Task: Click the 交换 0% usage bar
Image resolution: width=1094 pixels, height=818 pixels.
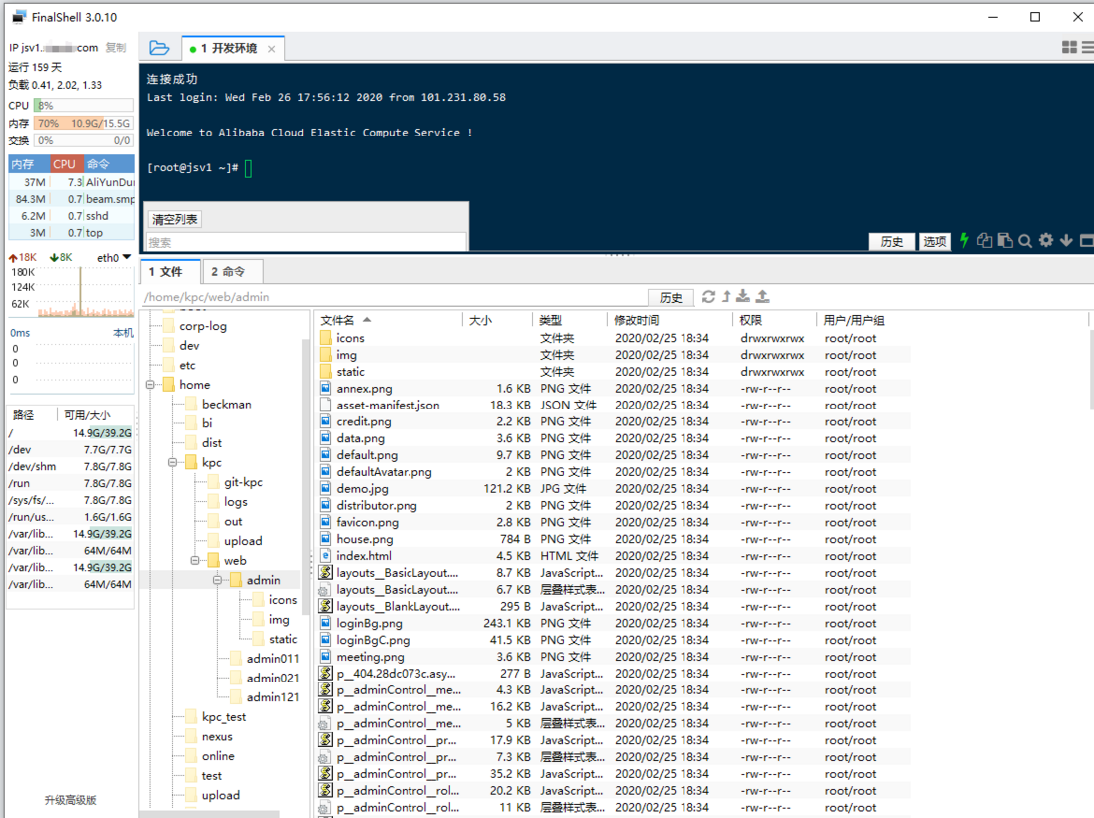Action: tap(83, 140)
